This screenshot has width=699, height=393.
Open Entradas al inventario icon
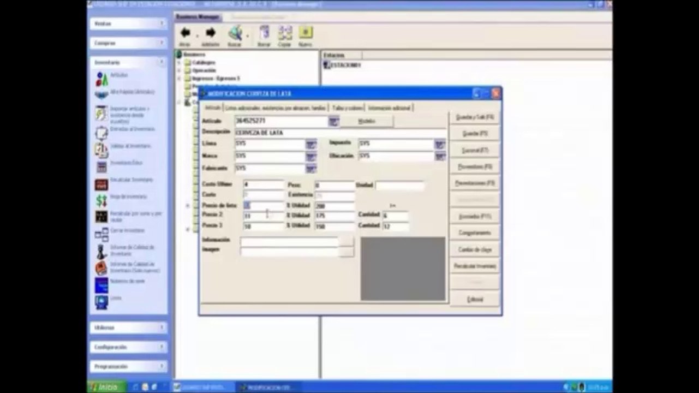click(x=101, y=133)
